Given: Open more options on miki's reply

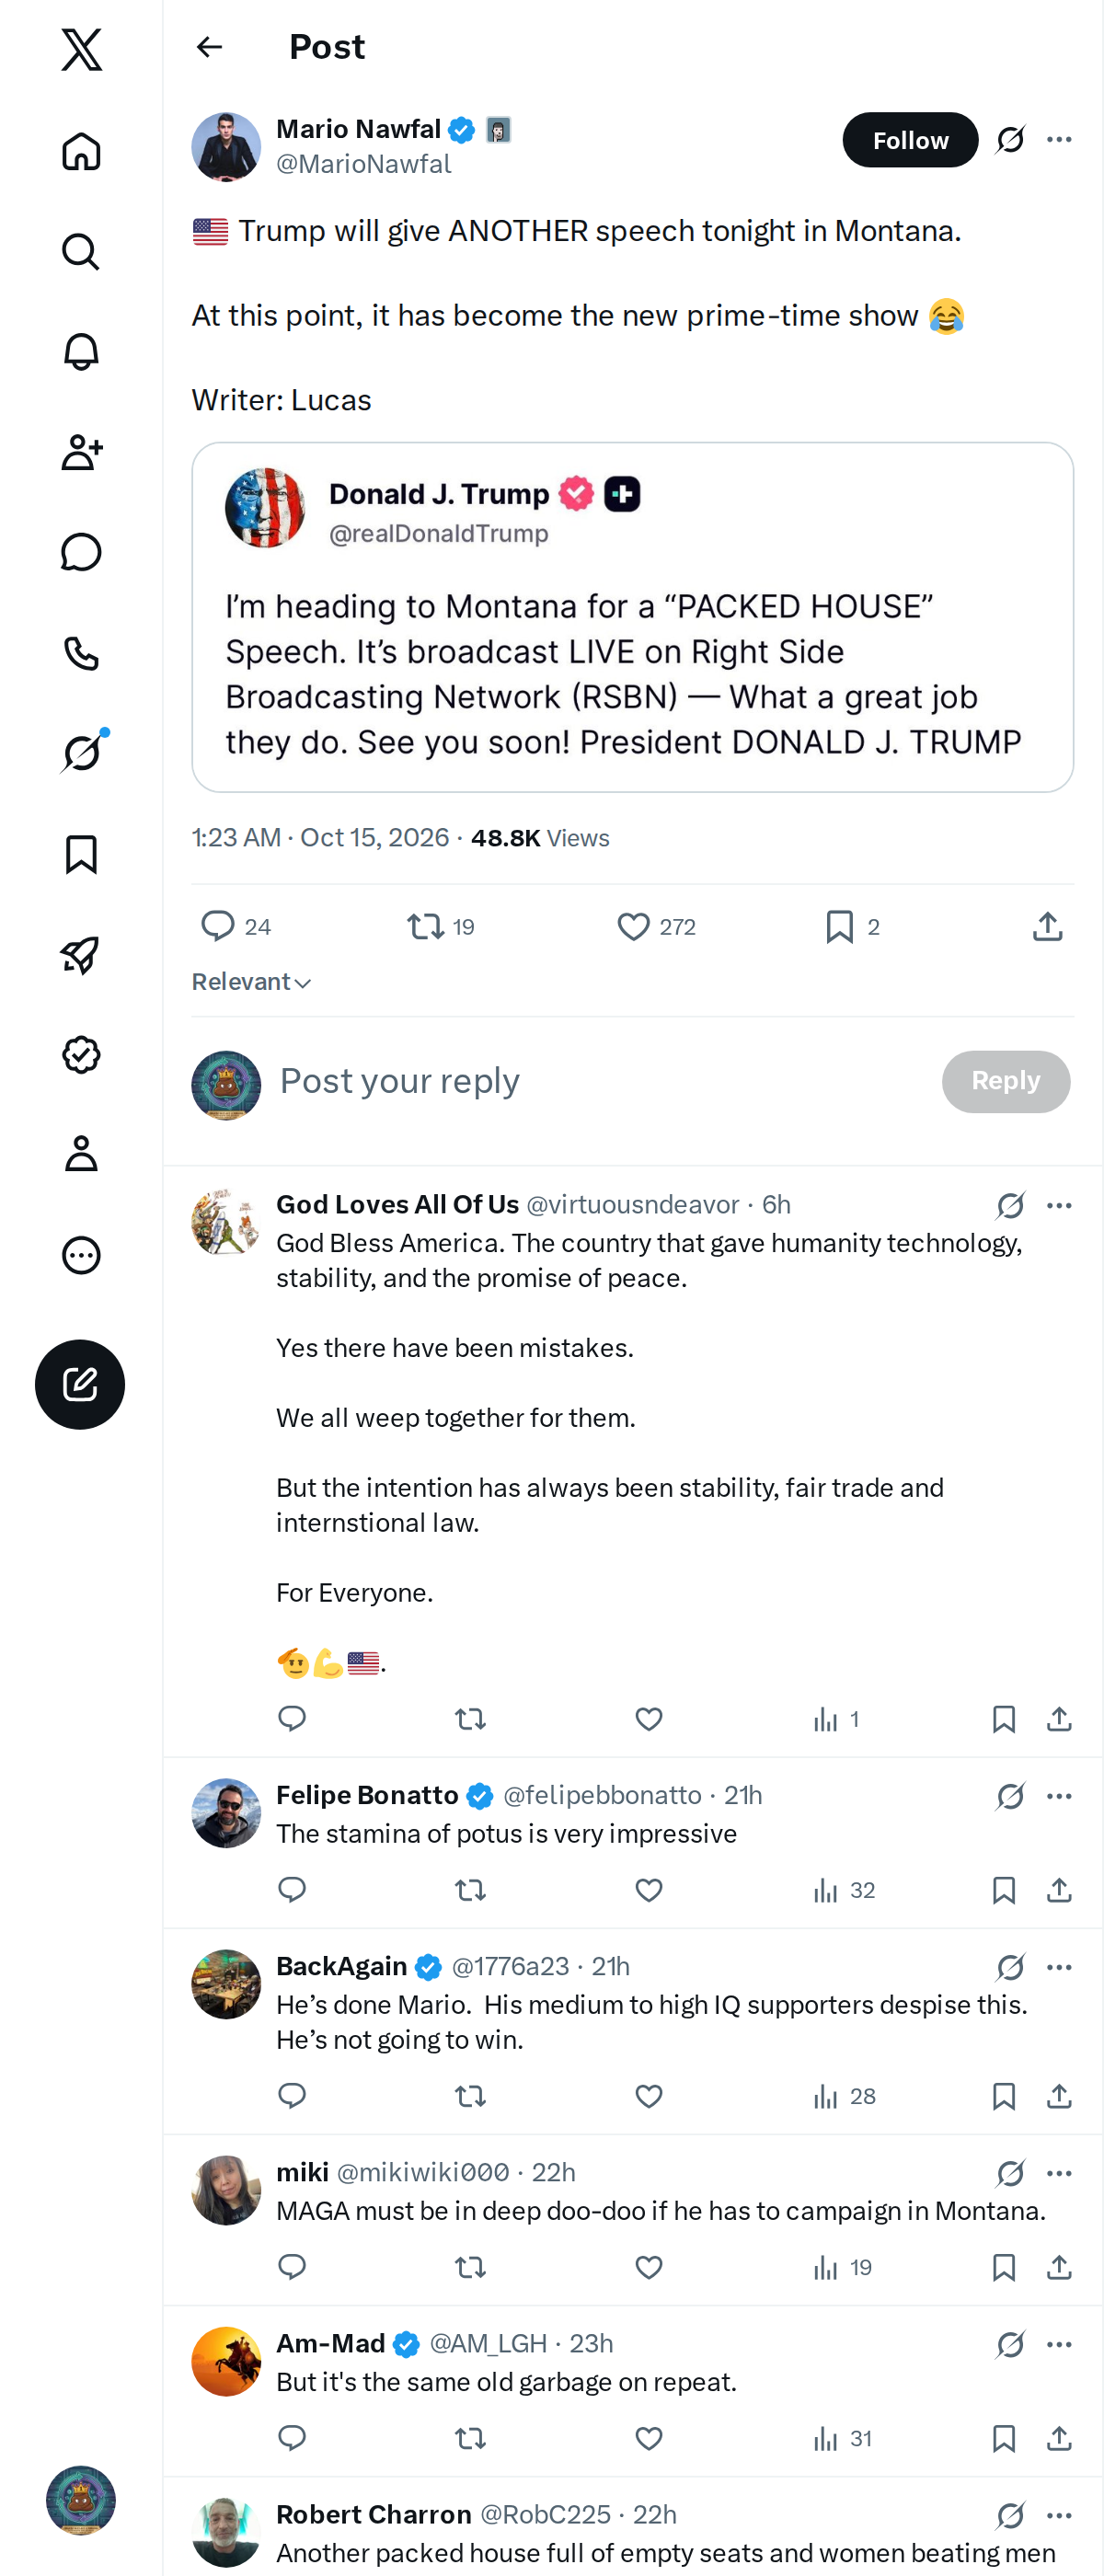Looking at the screenshot, I should tap(1059, 2173).
